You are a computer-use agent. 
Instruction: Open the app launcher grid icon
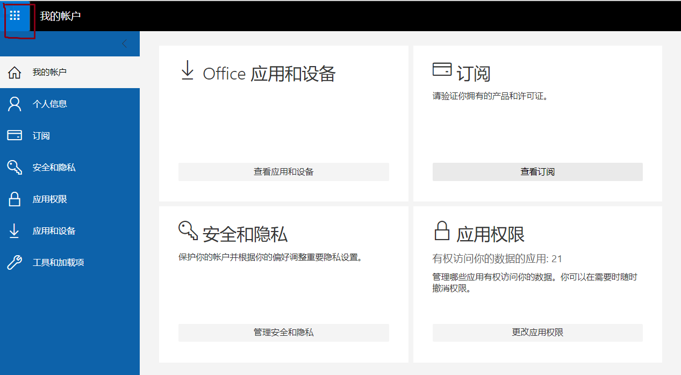15,16
